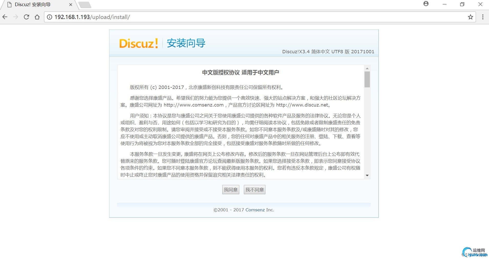Close the browser window
Screen dimensions: 489x259
(x=480, y=4)
